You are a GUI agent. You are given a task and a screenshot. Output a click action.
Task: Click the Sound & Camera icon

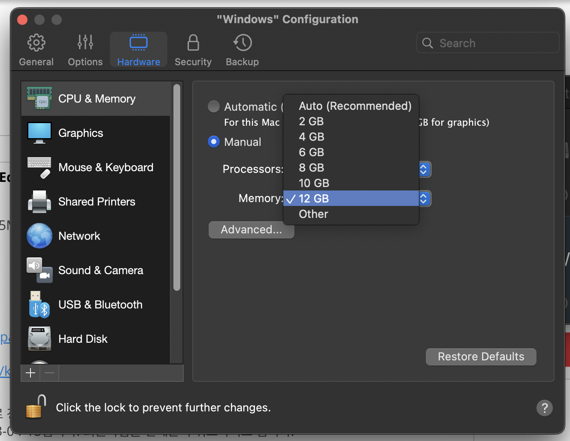(39, 270)
